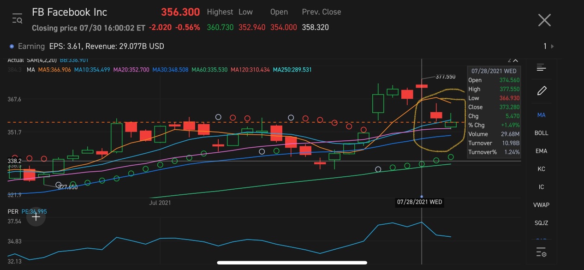Viewport: 584px width, 270px height.
Task: Click the 37.54 PER axis label
Action: click(15, 222)
